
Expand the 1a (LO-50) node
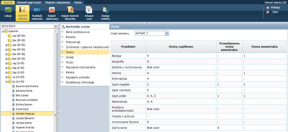pos(6,77)
